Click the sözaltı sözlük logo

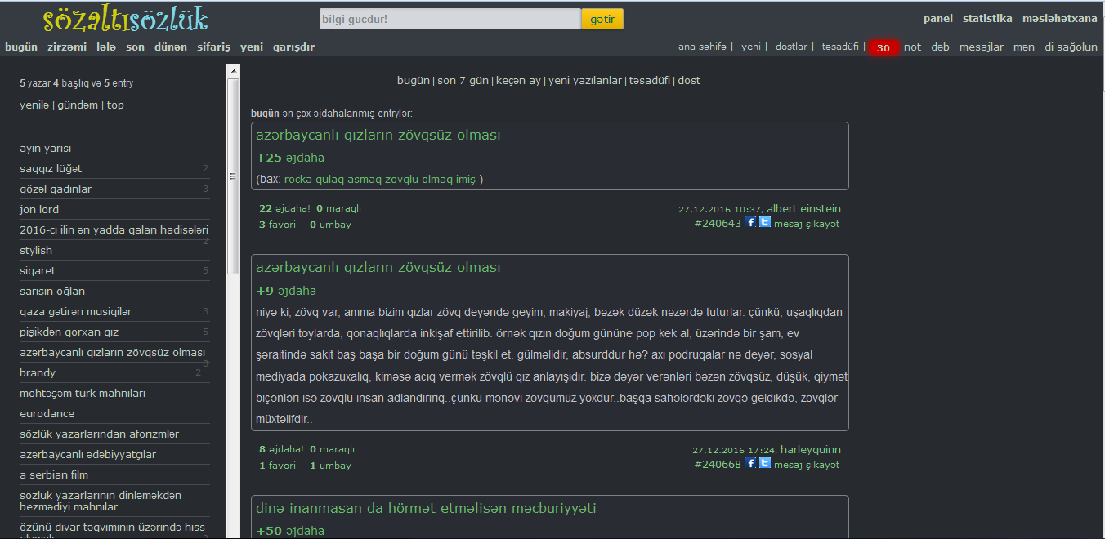(x=126, y=19)
